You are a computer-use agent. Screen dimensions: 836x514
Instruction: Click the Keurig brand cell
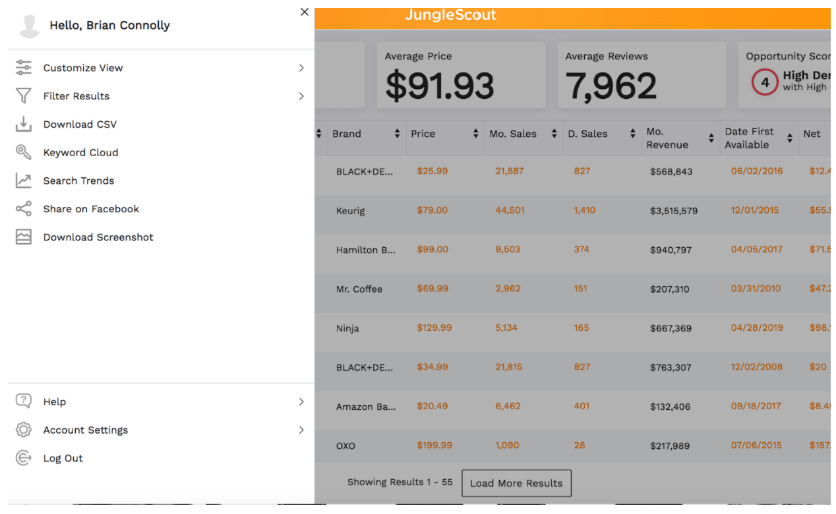(350, 211)
